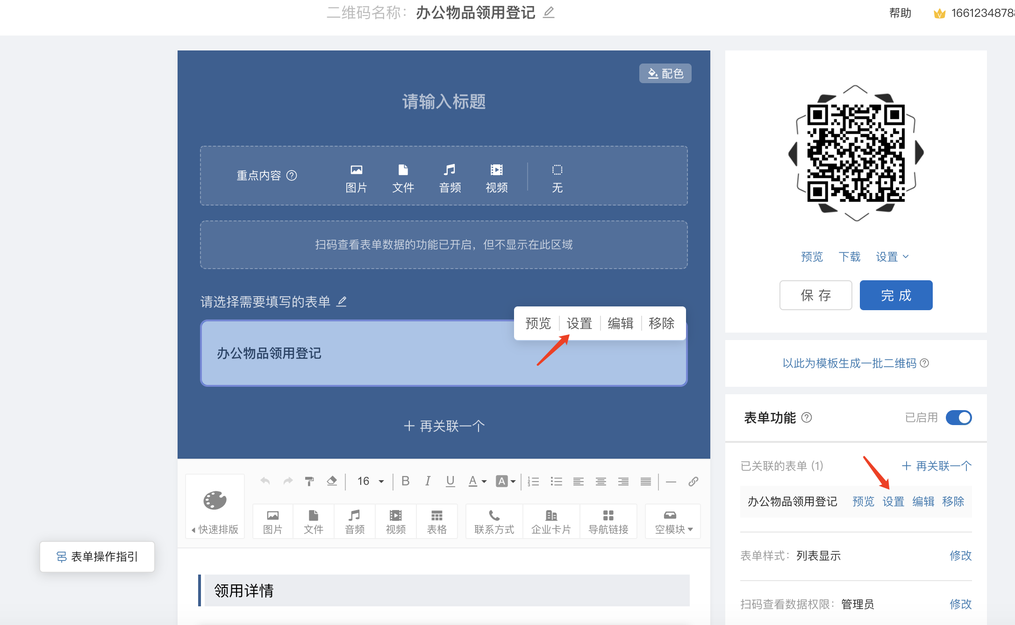Open the 帮助 menu at top right
This screenshot has width=1015, height=625.
coord(899,12)
